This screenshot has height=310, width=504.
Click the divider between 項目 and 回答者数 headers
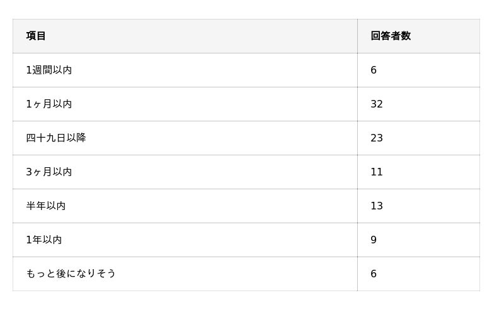[x=357, y=36]
